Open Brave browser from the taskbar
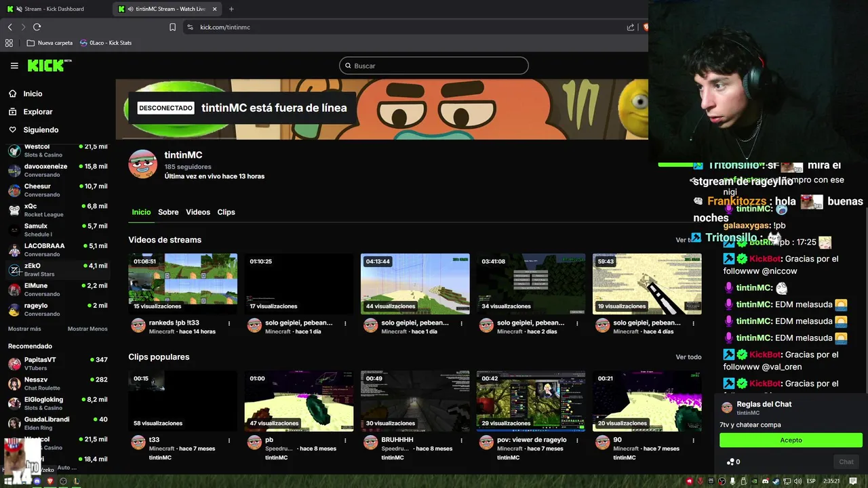868x488 pixels. point(50,481)
